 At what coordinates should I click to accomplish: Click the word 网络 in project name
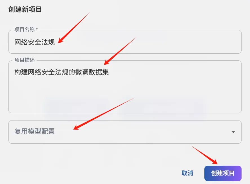coord(21,42)
